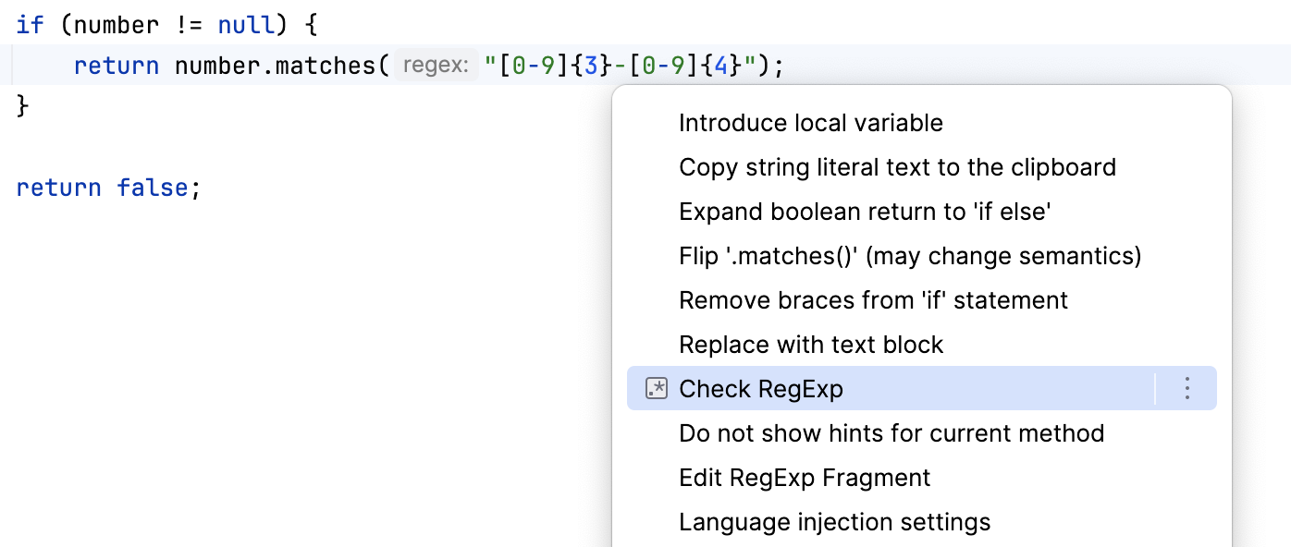Open the three-dot options for Check RegExp
1291x547 pixels.
[1186, 388]
